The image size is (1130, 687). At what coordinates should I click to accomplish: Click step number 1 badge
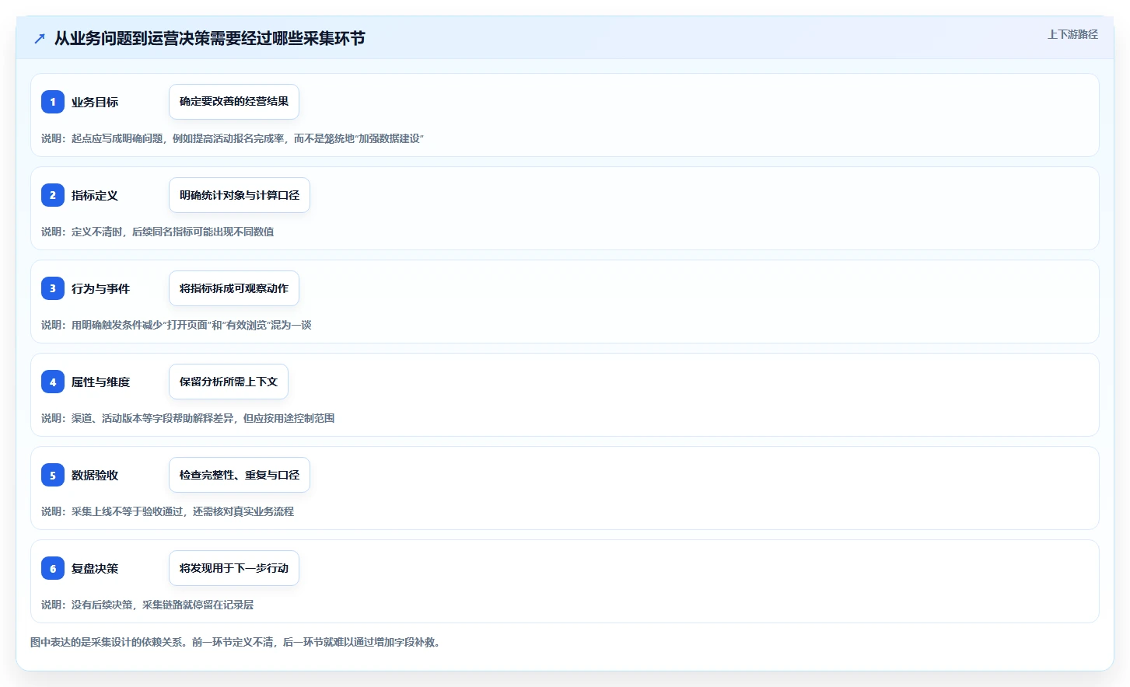point(53,102)
